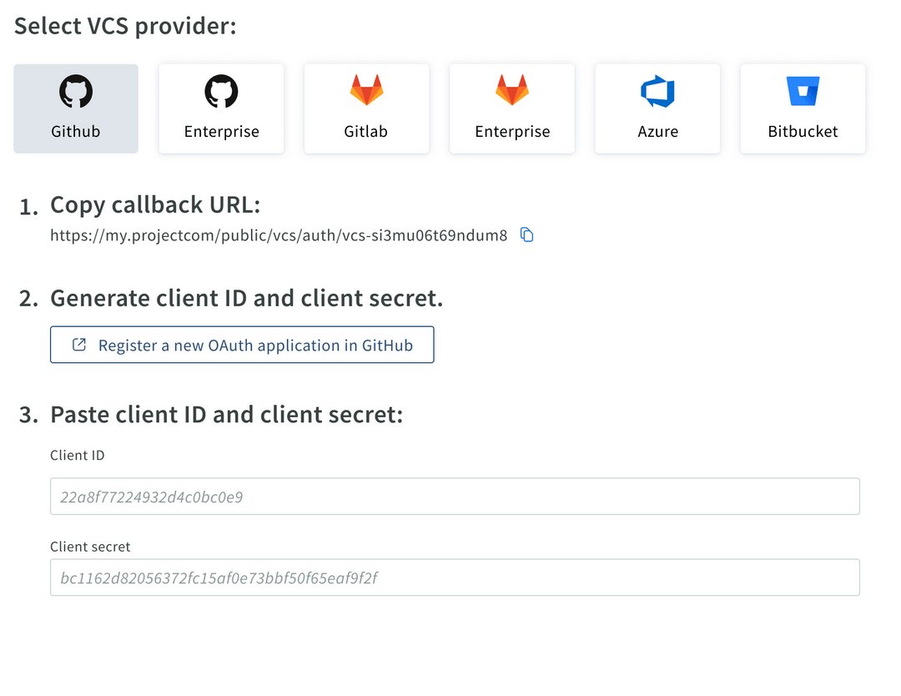Click the external link icon on the OAuth button

[x=78, y=344]
